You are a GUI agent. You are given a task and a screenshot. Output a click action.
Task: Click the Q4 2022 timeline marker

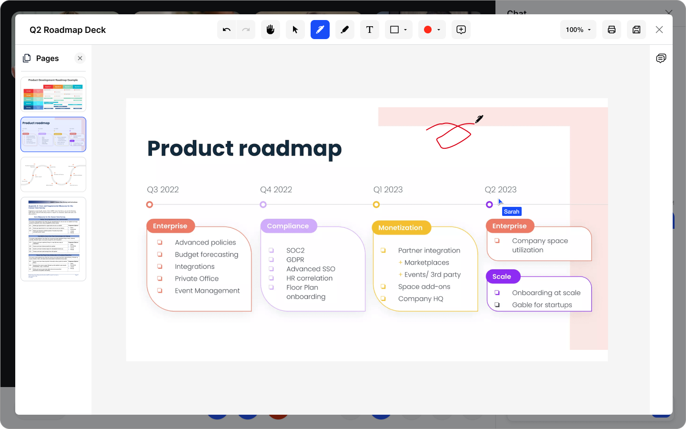pos(263,204)
